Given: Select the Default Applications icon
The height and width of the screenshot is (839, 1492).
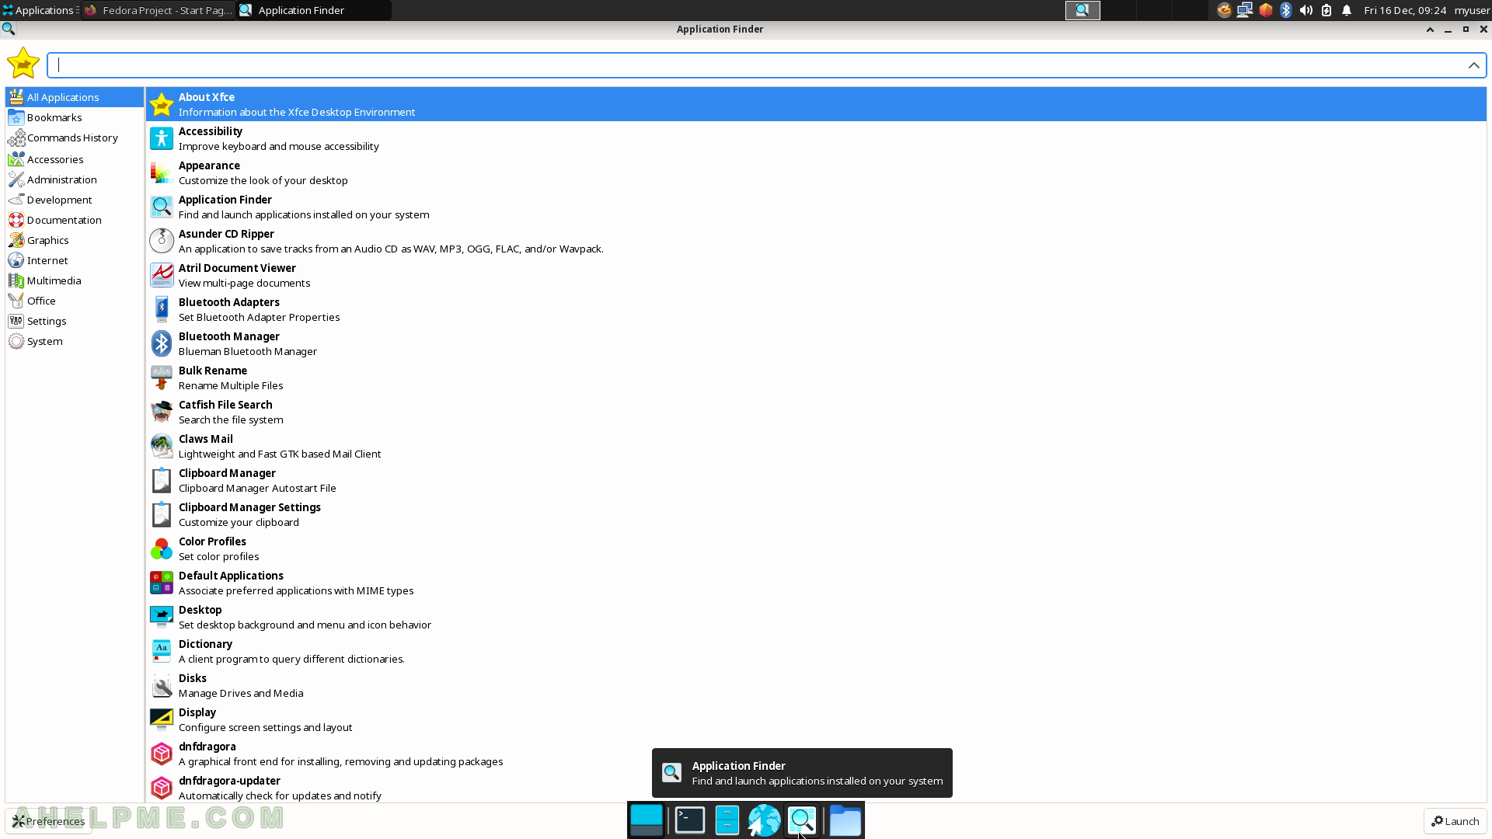Looking at the screenshot, I should [x=162, y=583].
